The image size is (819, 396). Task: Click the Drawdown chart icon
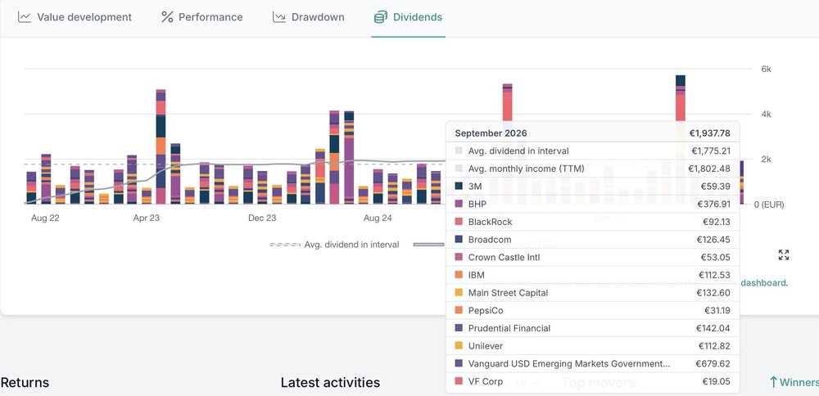279,16
